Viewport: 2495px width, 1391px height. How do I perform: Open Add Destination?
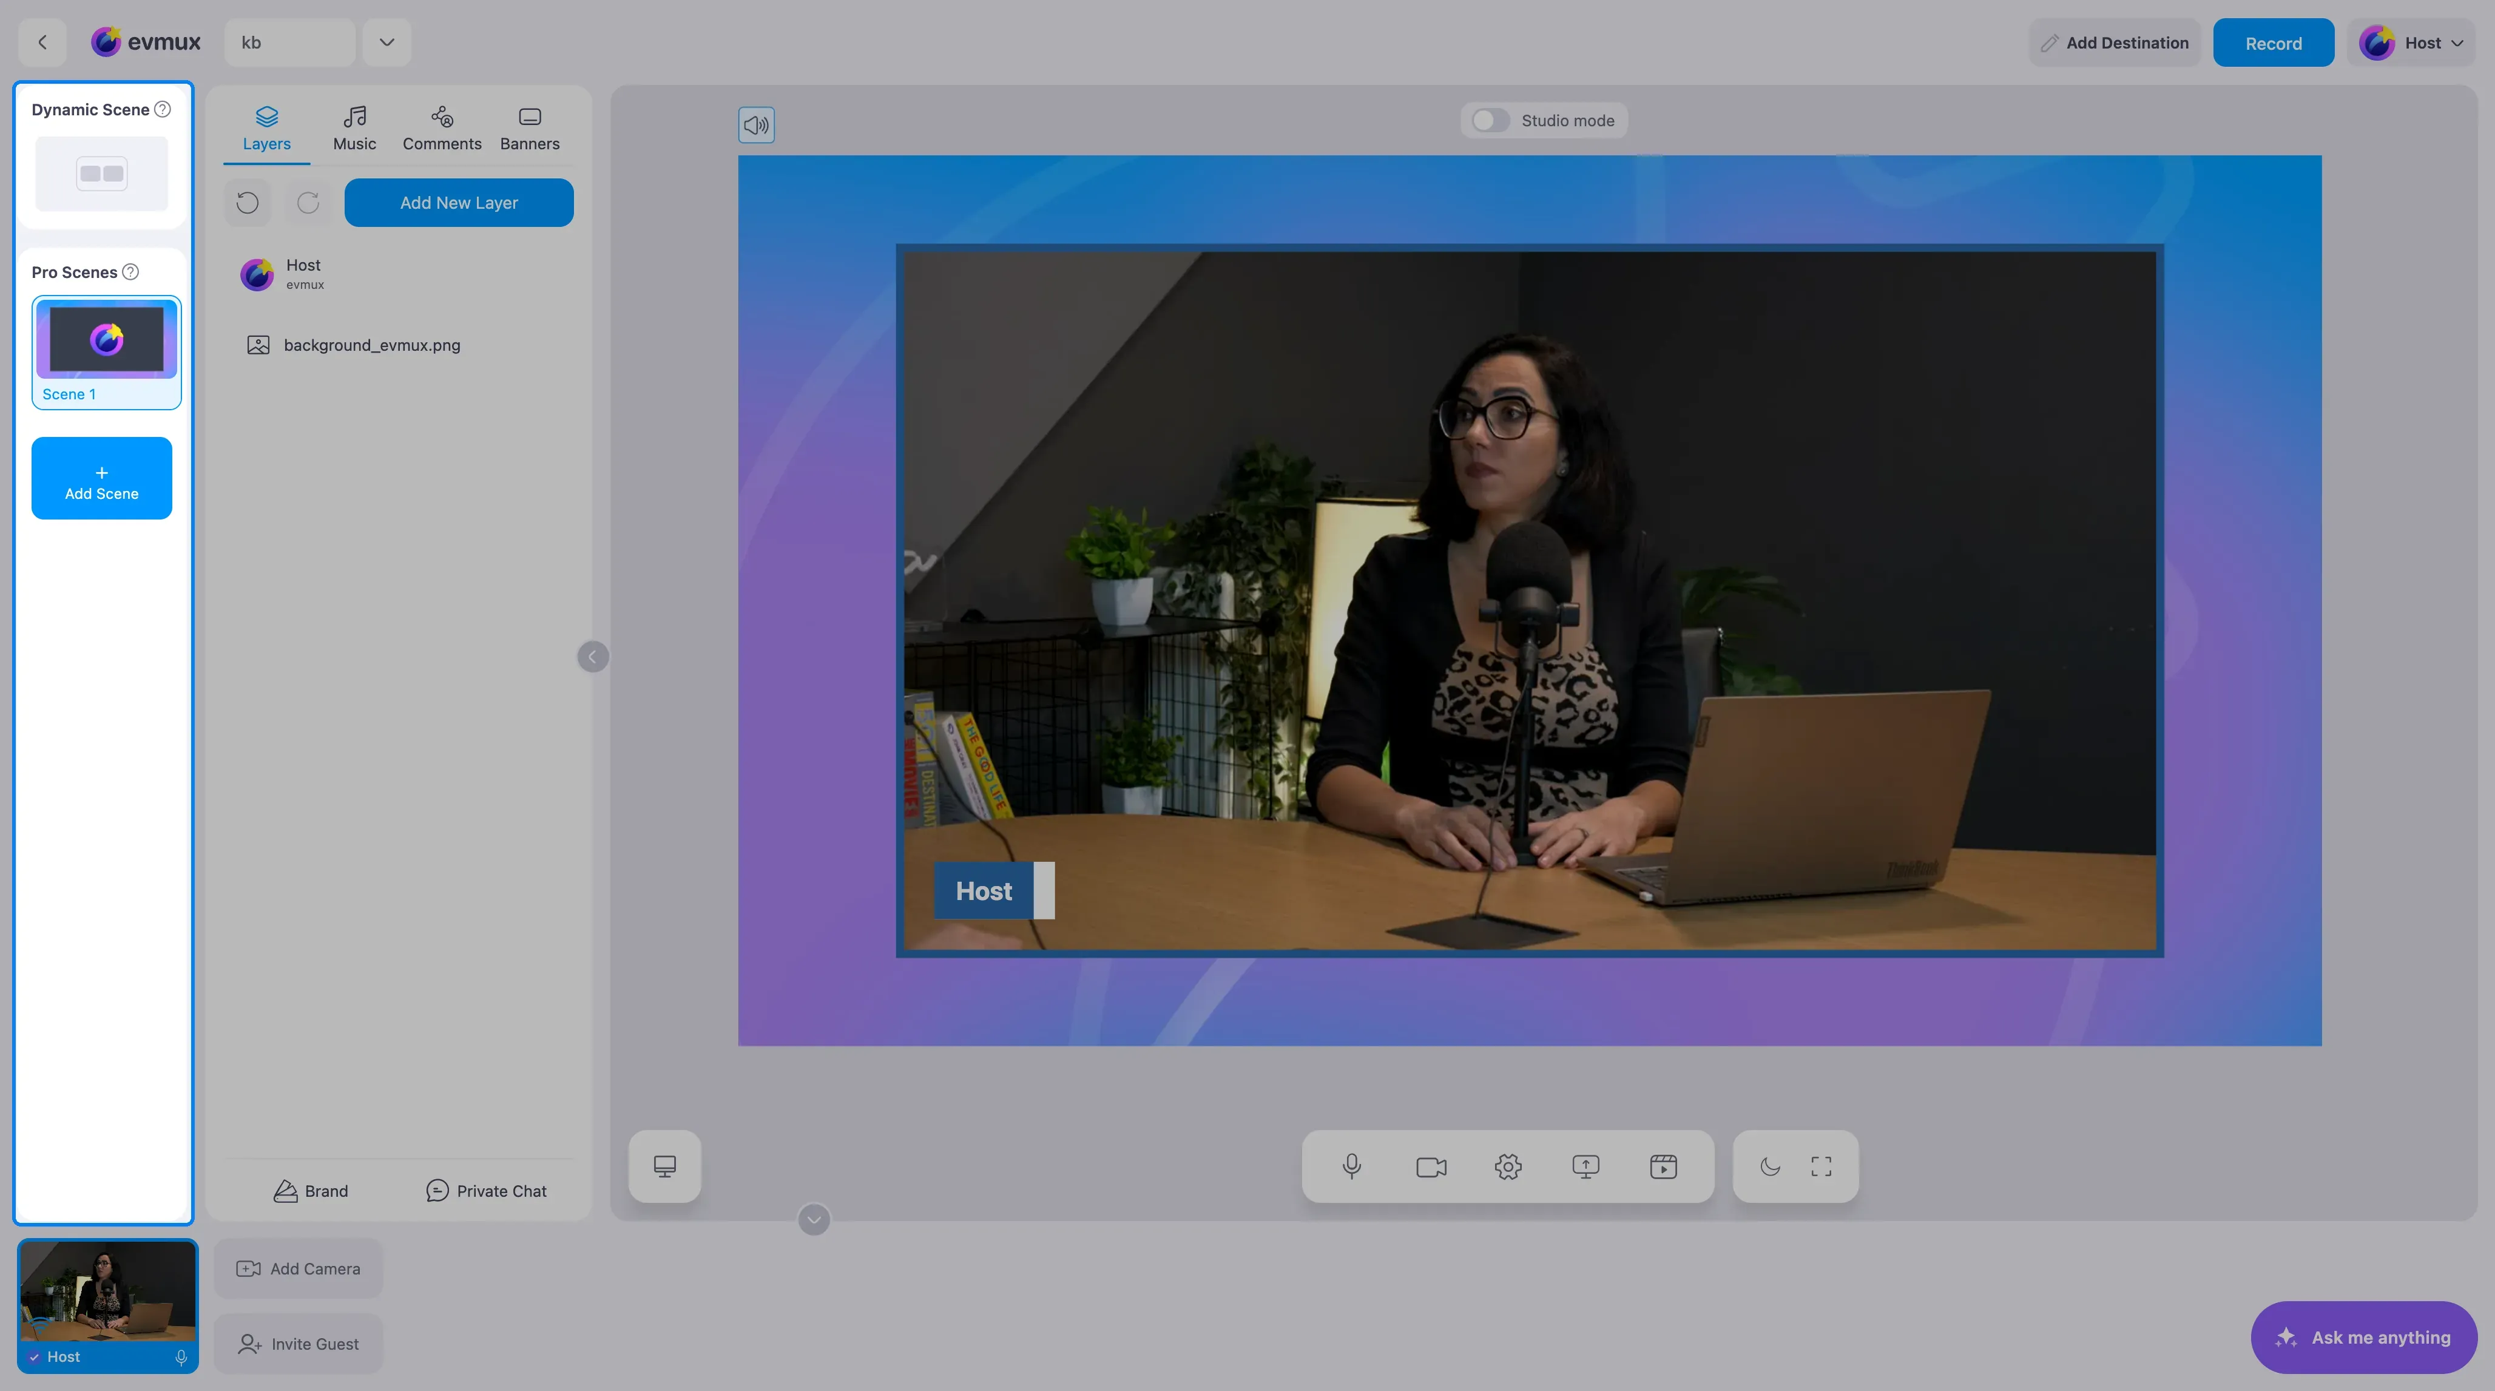2115,42
